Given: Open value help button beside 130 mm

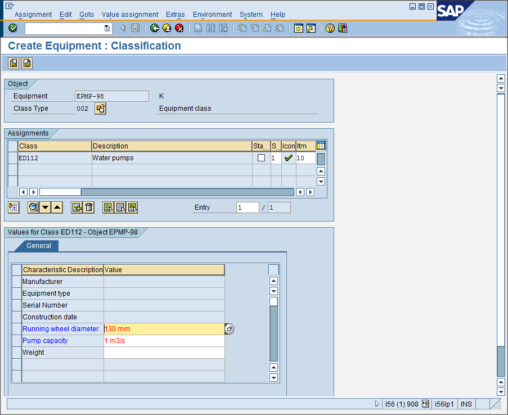Looking at the screenshot, I should 230,329.
